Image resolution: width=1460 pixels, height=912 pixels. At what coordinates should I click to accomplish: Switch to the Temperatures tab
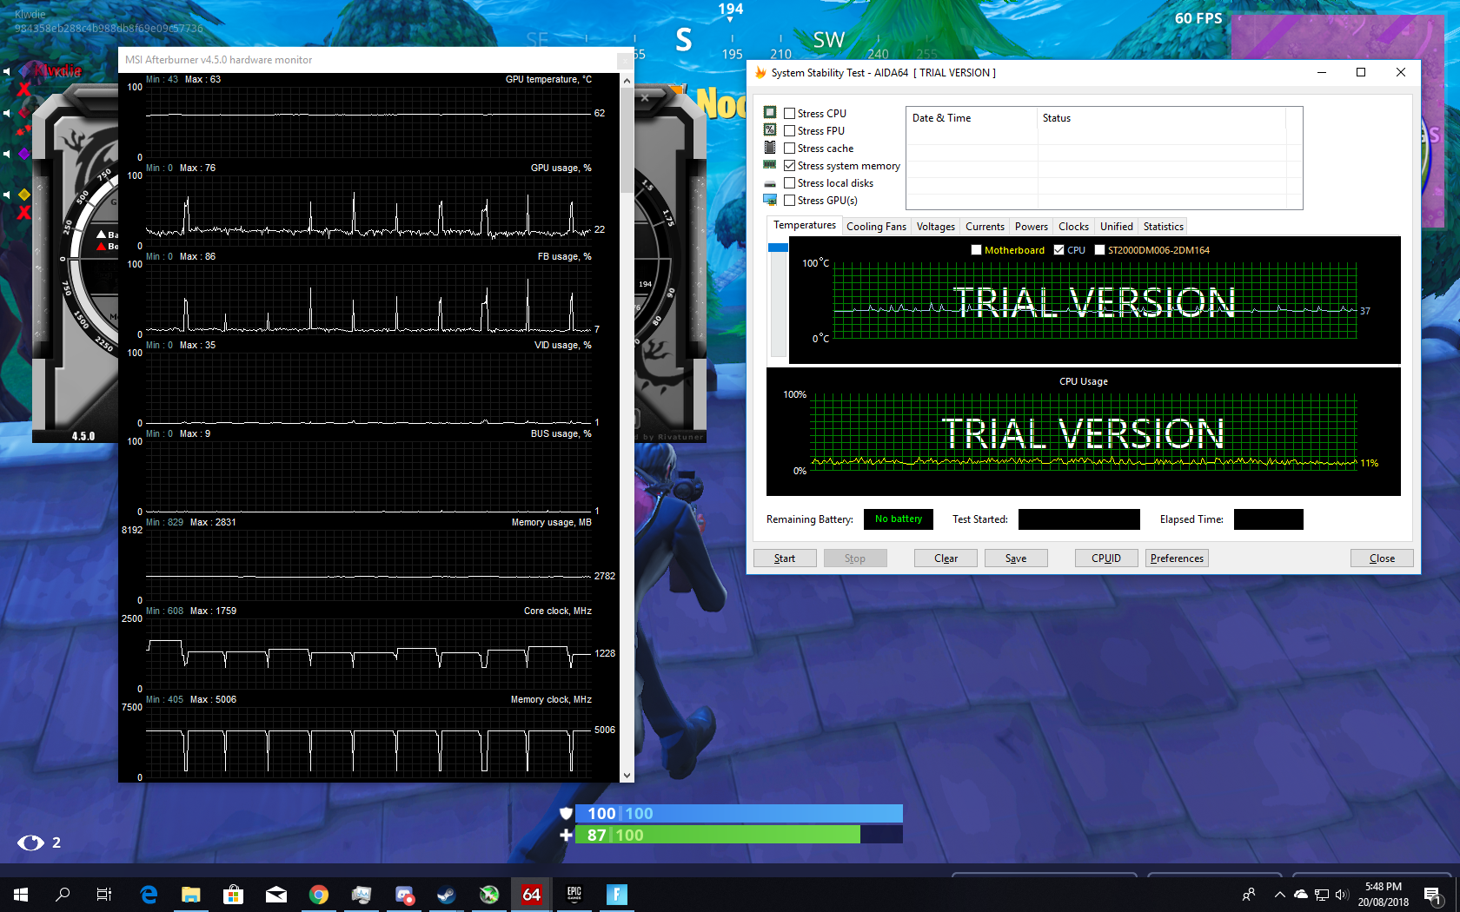click(x=805, y=225)
